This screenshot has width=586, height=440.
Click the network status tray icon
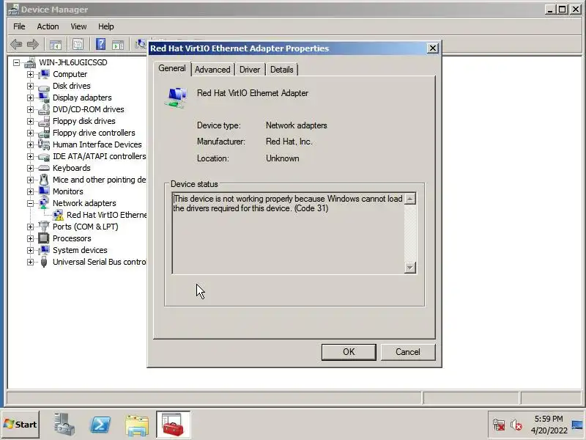coord(499,425)
